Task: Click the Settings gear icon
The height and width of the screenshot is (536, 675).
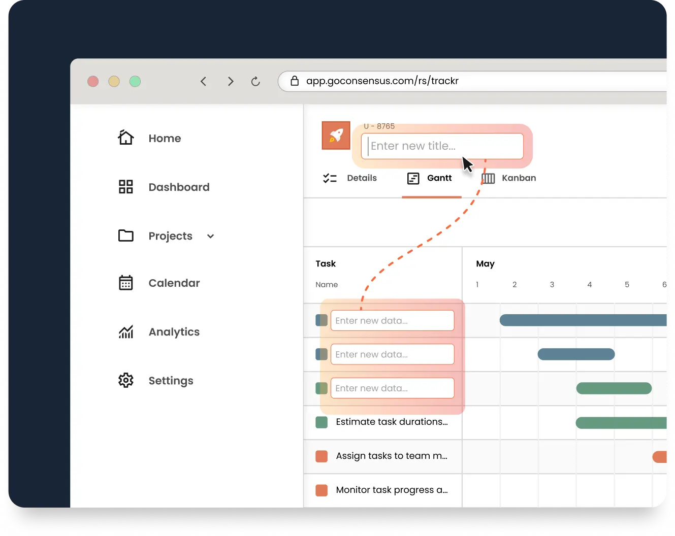Action: click(126, 380)
